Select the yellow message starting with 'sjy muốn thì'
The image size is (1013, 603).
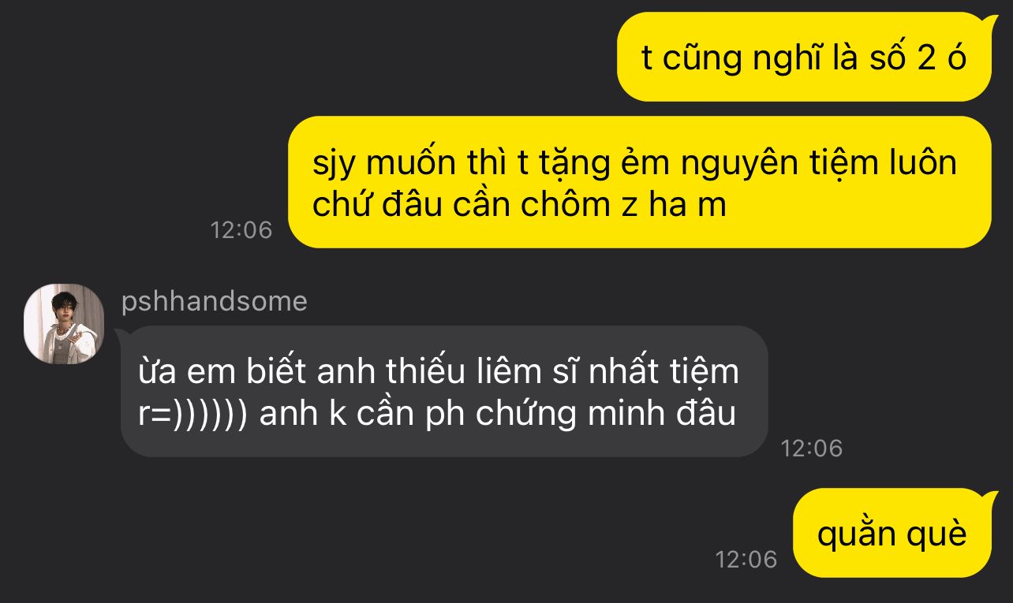(x=640, y=182)
